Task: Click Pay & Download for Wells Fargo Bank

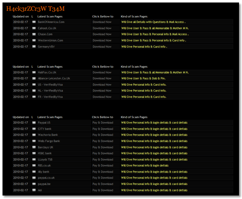Action: [x=103, y=141]
